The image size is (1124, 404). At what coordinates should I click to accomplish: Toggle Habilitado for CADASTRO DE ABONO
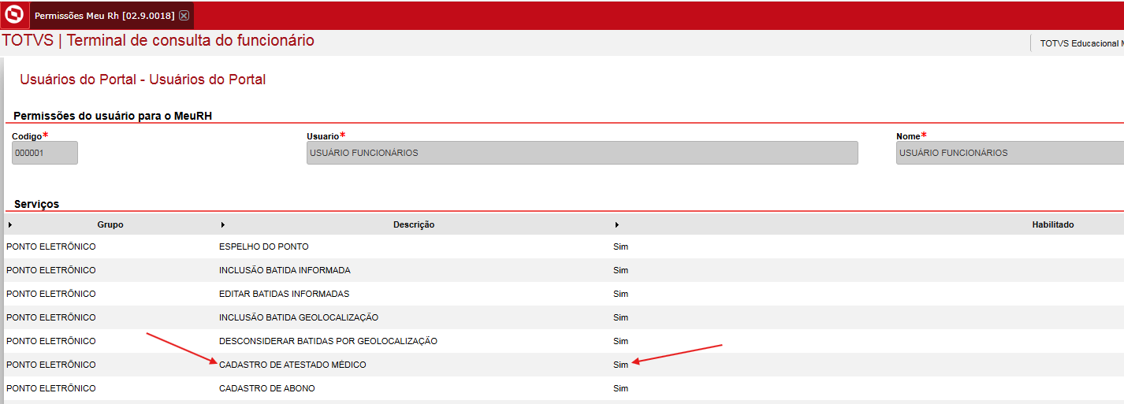point(621,388)
